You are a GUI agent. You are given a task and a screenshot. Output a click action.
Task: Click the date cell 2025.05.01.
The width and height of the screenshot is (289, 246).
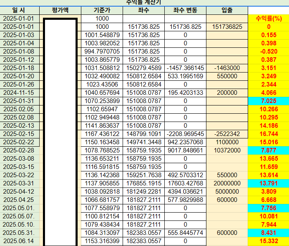click(19, 208)
